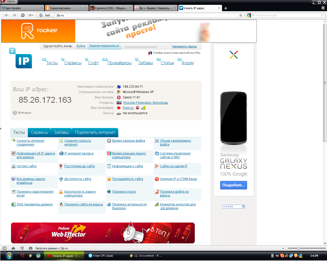327x261 pixels.
Task: Toggle Opera Turbo in the status bar
Action: click(31, 248)
